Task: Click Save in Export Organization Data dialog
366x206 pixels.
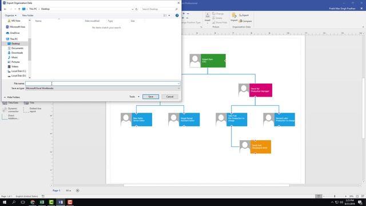Action: point(150,97)
